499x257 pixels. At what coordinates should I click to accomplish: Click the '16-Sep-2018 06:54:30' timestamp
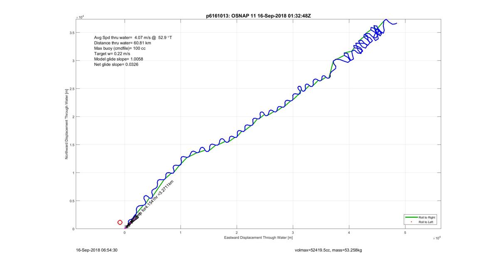pos(96,250)
